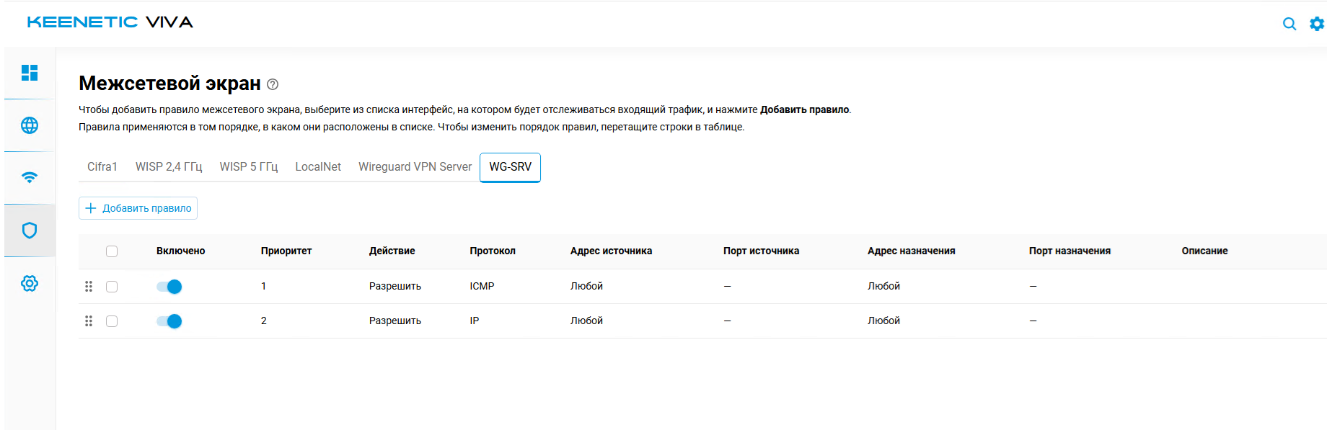This screenshot has height=430, width=1327.
Task: Open the management gear sidebar icon
Action: [30, 283]
